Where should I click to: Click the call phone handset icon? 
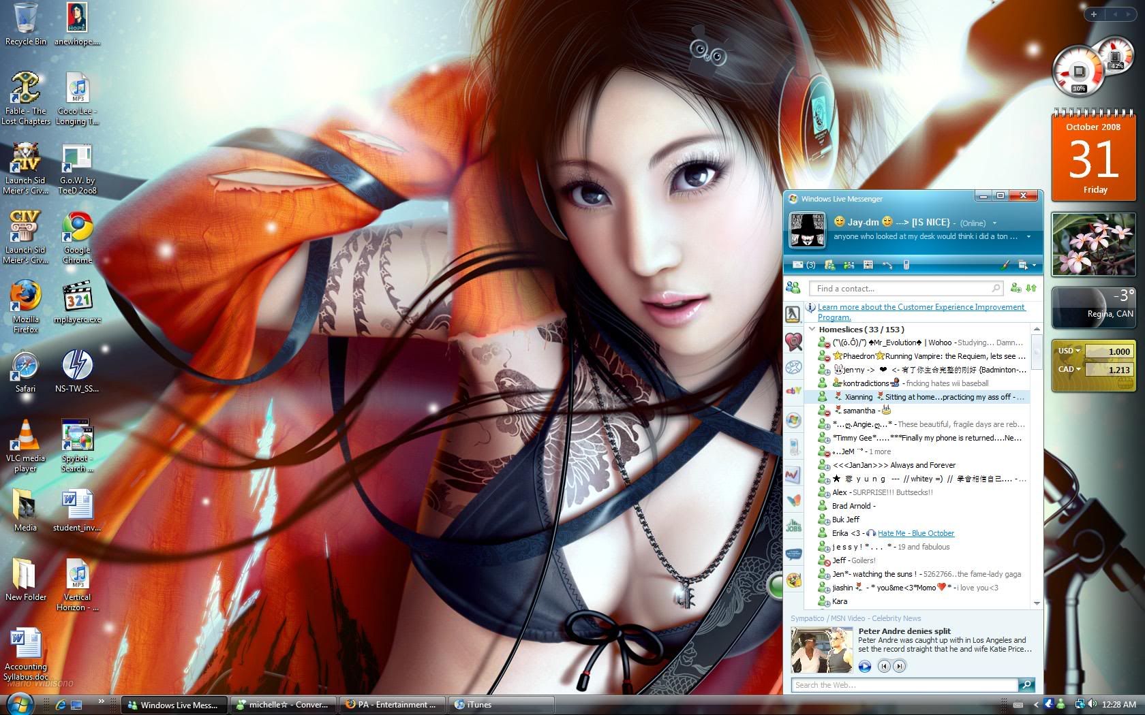click(x=887, y=265)
